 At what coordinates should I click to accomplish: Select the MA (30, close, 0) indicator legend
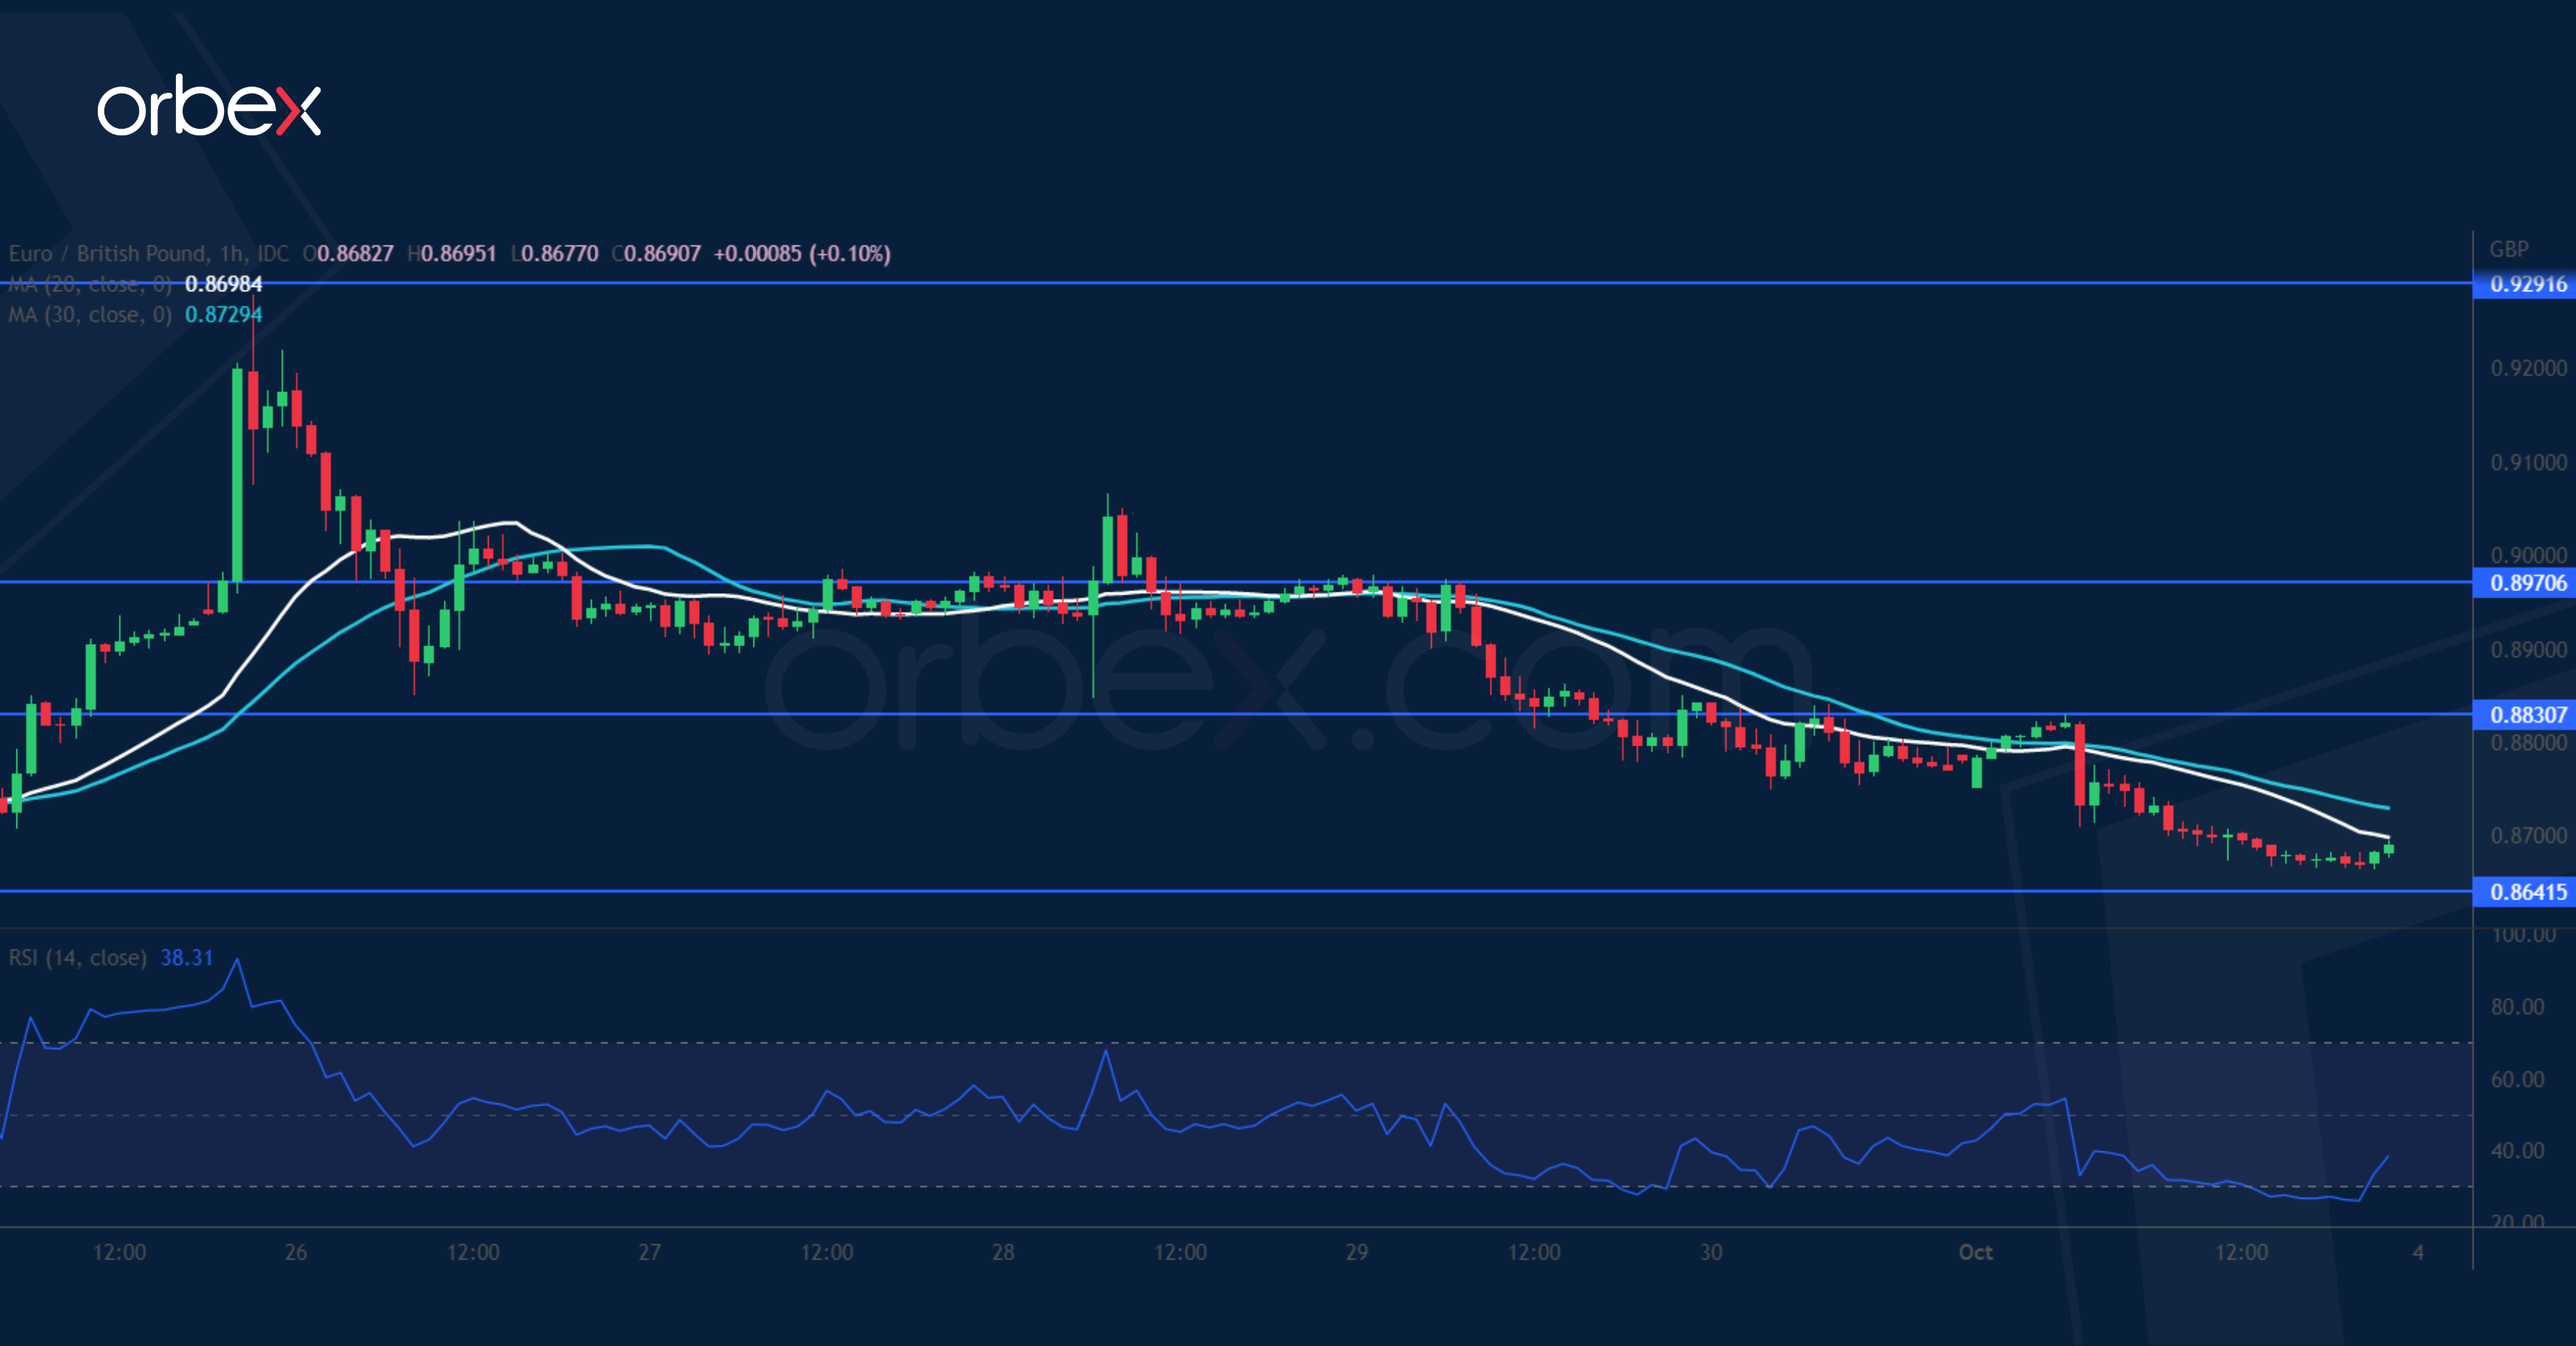coord(90,315)
